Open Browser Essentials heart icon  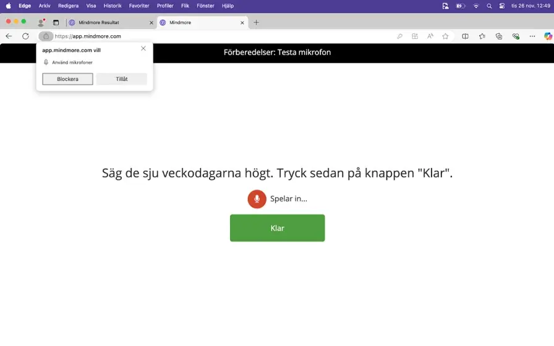pyautogui.click(x=516, y=36)
